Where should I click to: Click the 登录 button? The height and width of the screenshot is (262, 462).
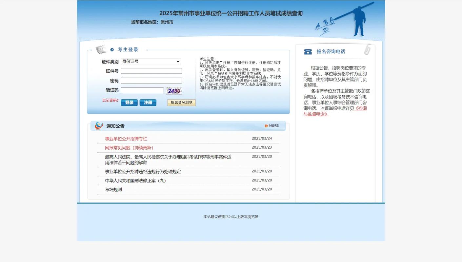[x=129, y=102]
